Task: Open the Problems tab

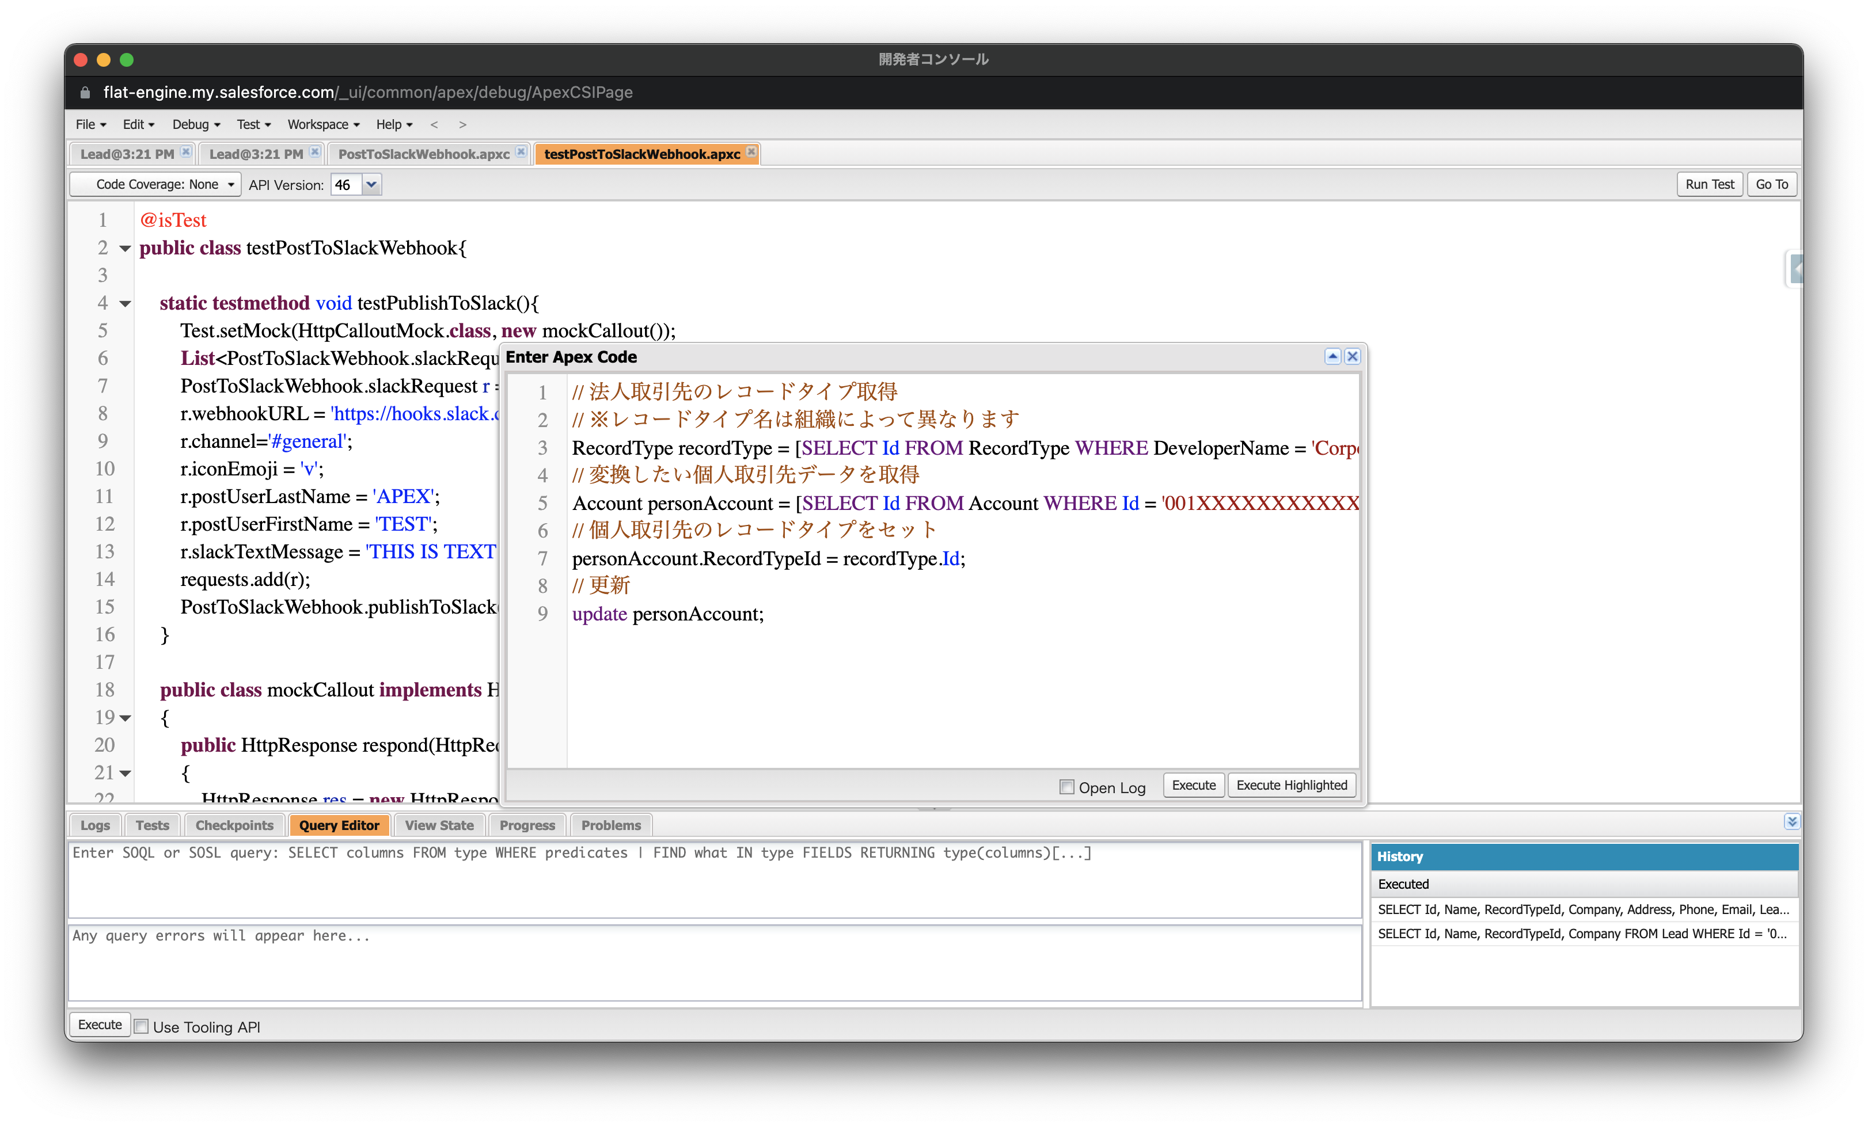Action: pyautogui.click(x=611, y=825)
